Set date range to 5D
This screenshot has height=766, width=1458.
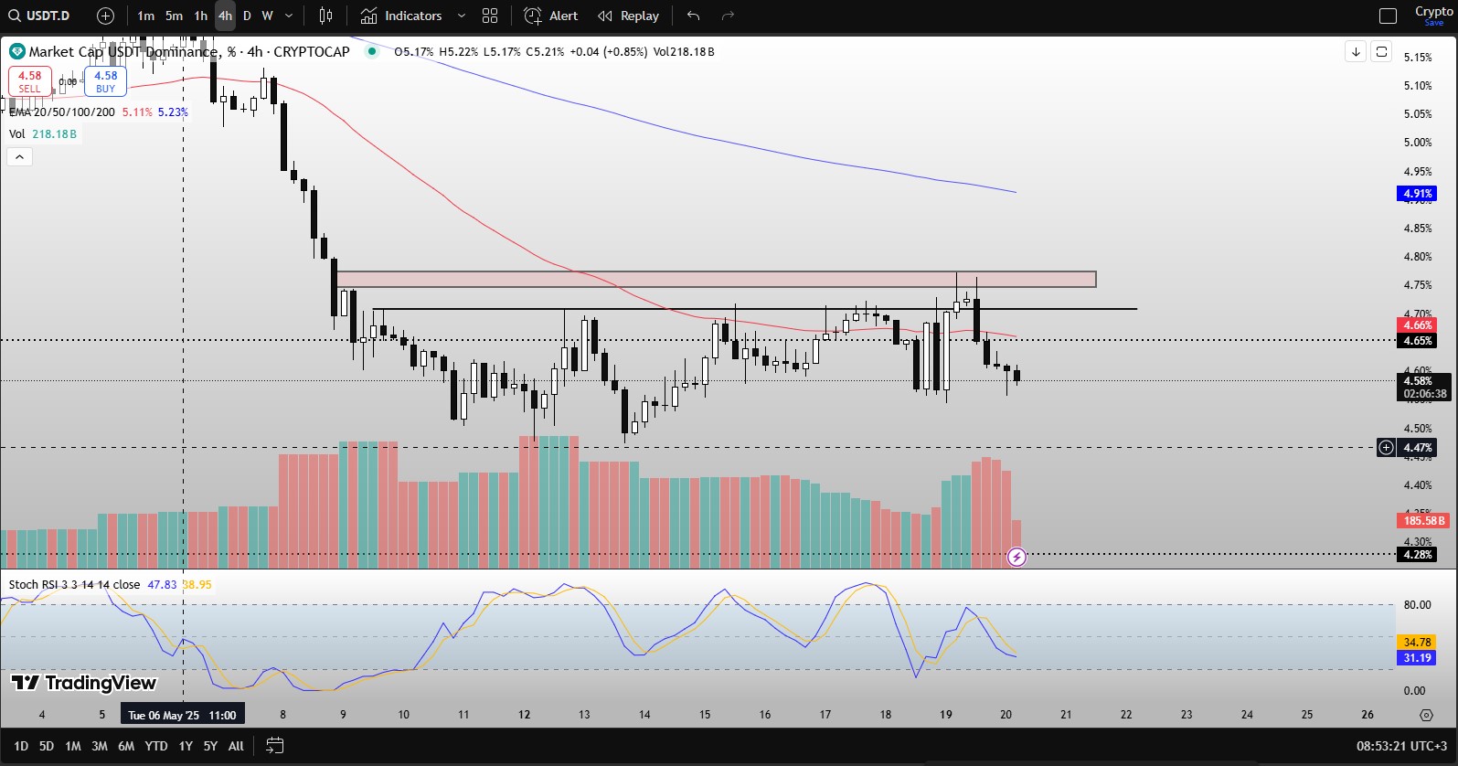47,746
